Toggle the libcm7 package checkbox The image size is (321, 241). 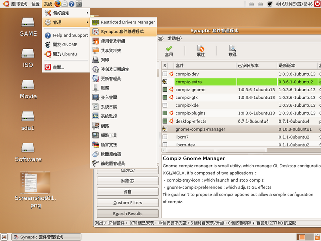[x=165, y=137]
